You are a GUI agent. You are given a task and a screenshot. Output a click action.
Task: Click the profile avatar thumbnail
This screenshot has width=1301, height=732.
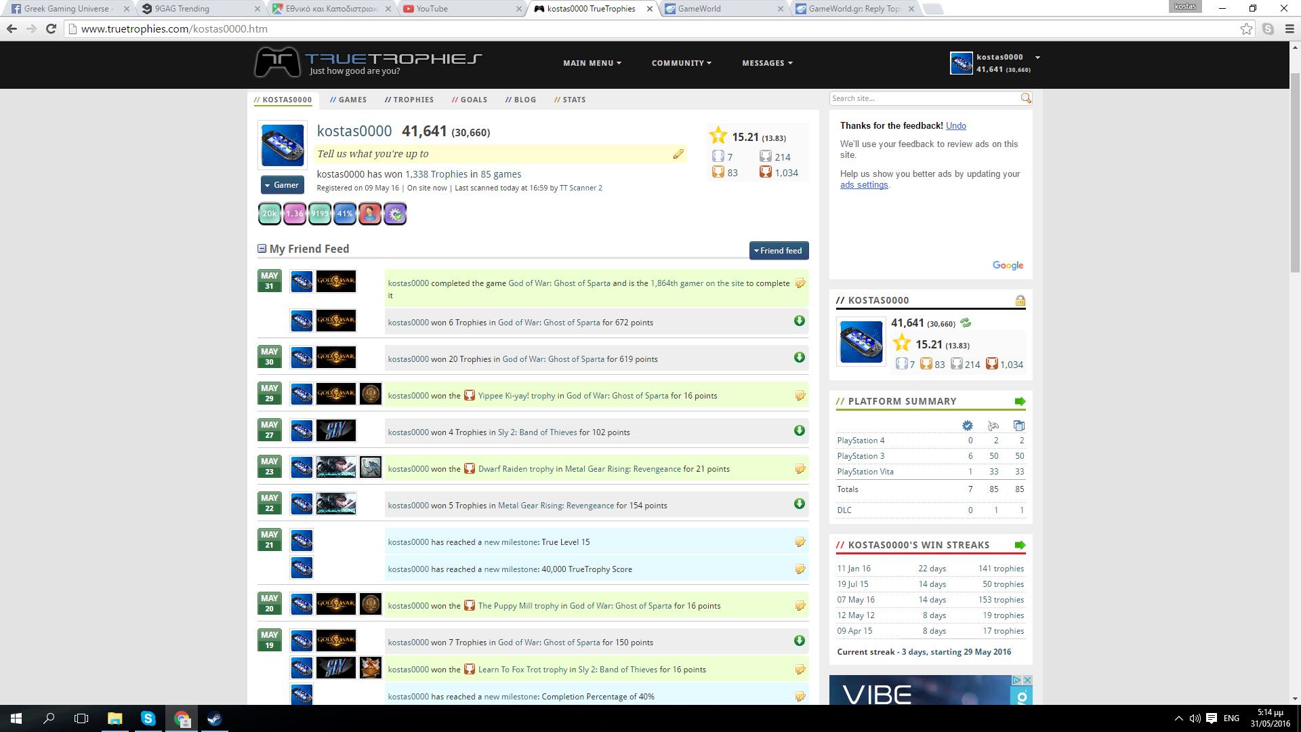point(283,145)
